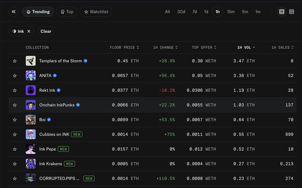302x188 pixels.
Task: Select the All time range
Action: (x=167, y=12)
